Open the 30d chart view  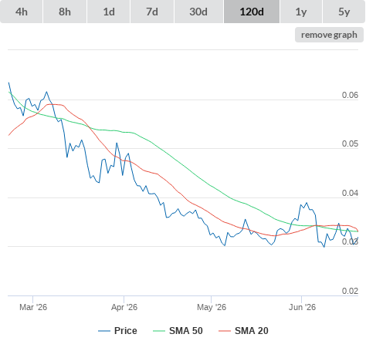(198, 12)
